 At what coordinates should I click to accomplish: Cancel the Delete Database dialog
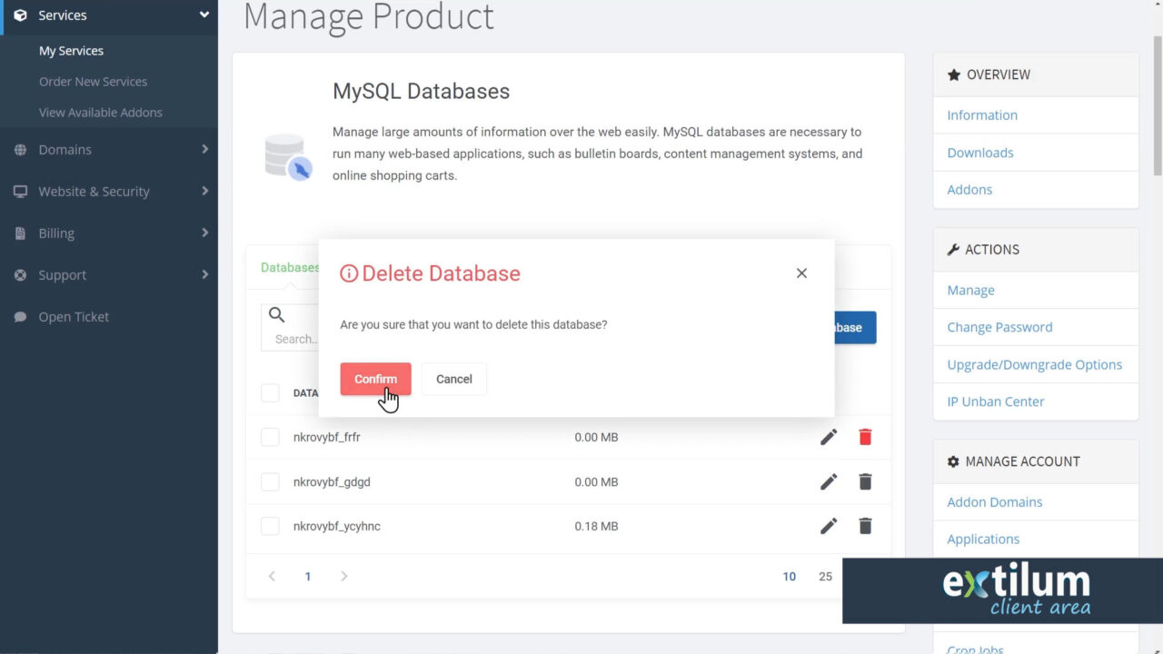(x=453, y=379)
